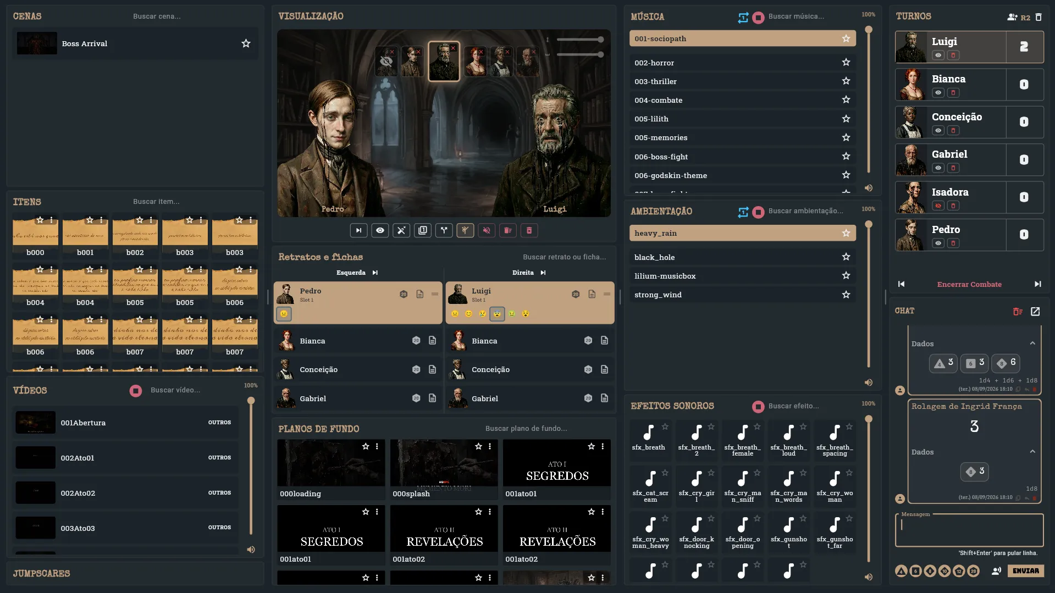
Task: Go to next turn arrow
Action: pyautogui.click(x=1037, y=284)
